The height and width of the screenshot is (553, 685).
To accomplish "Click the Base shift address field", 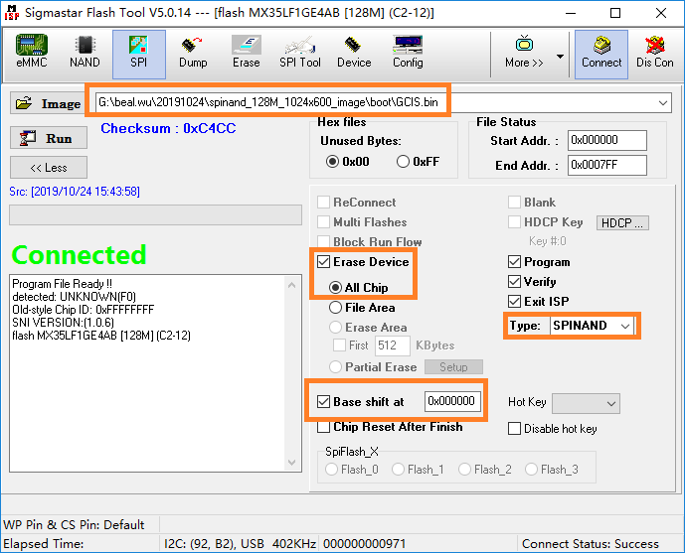I will click(452, 401).
